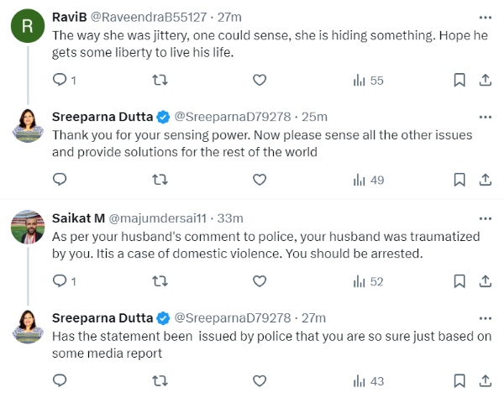Image resolution: width=504 pixels, height=398 pixels.
Task: View analytics showing 43 views
Action: 368,380
